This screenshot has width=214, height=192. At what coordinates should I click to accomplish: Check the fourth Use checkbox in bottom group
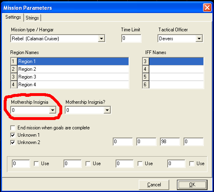click(x=192, y=164)
